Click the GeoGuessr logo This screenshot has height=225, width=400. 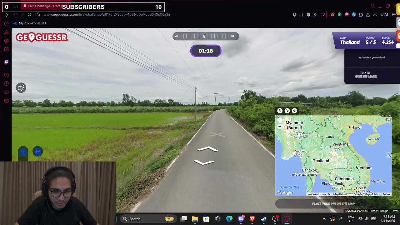[x=42, y=37]
